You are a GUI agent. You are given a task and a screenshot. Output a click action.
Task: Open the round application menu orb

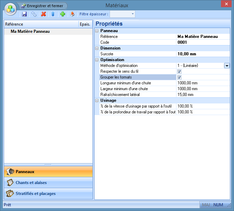pyautogui.click(x=11, y=9)
